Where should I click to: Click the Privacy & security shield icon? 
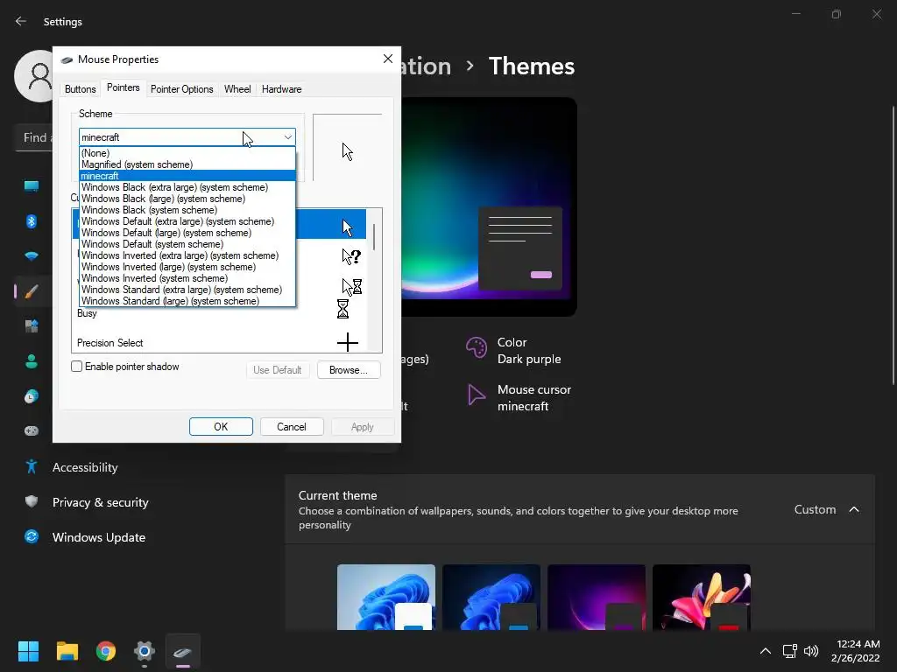pos(32,501)
